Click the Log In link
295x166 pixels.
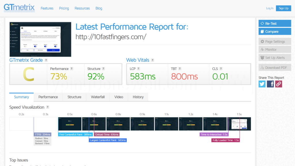coord(270,8)
